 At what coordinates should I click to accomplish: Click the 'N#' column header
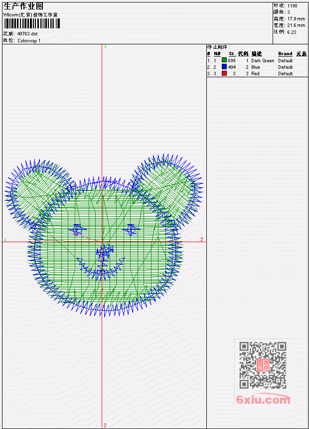pyautogui.click(x=217, y=54)
